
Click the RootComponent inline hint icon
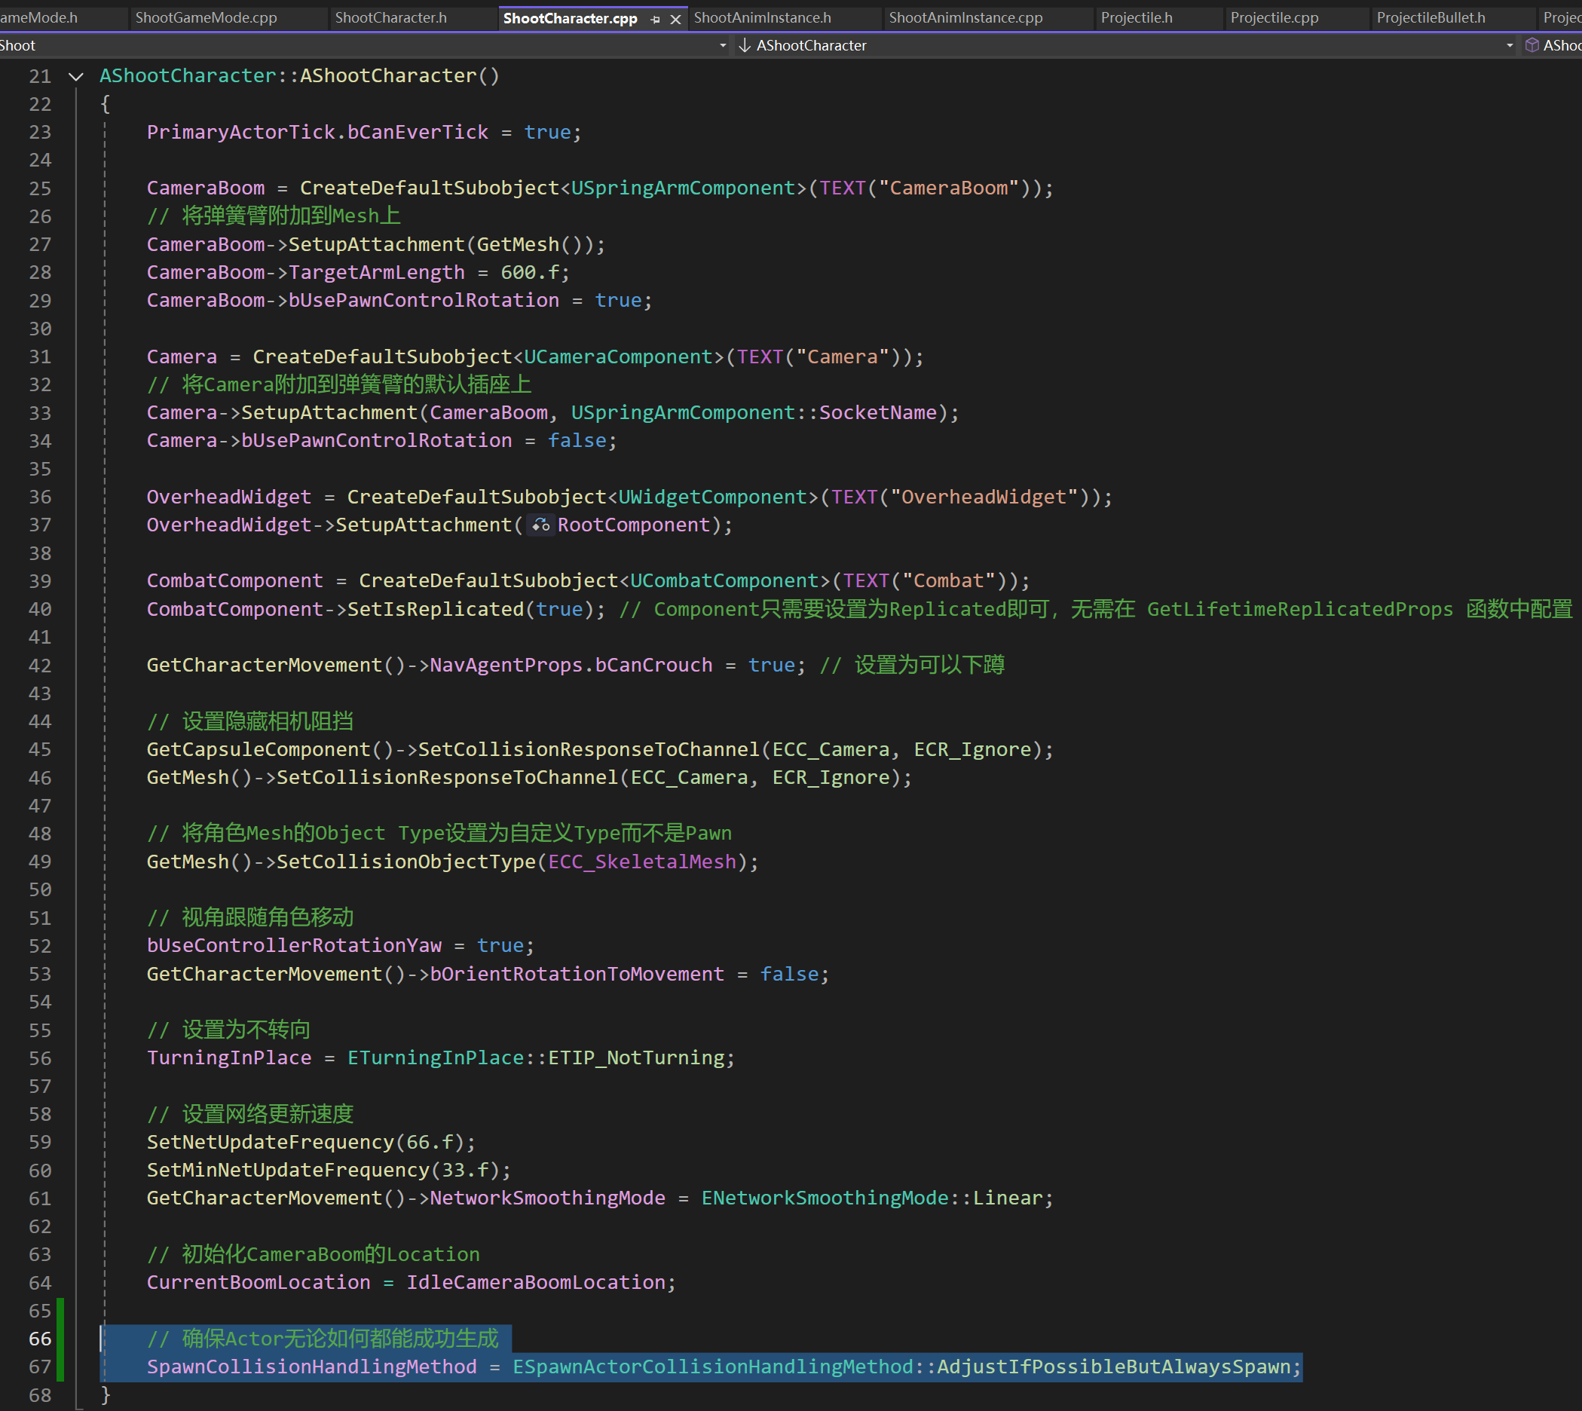pos(540,525)
